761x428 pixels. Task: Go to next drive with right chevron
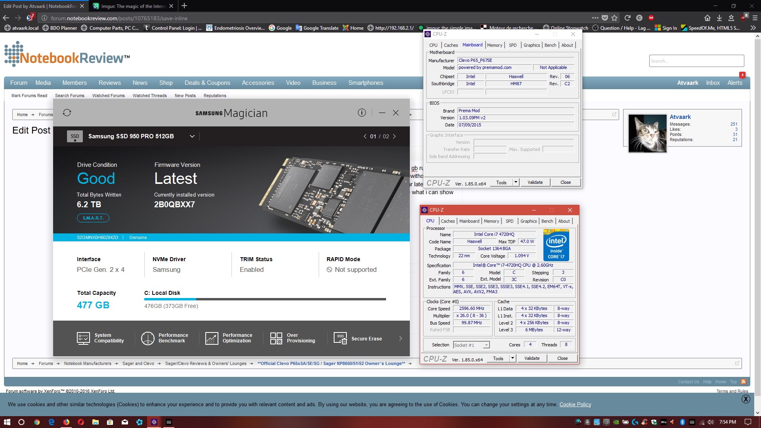pyautogui.click(x=394, y=136)
